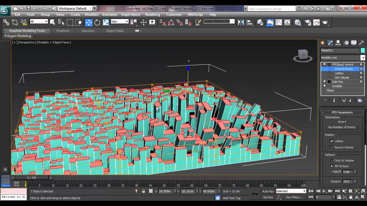Check the Source Volume checkbox
Image resolution: width=367 pixels, height=206 pixels.
point(332,147)
